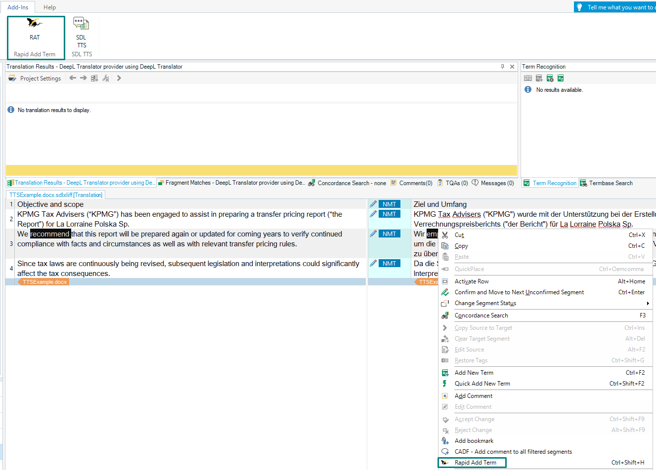This screenshot has height=470, width=656.
Task: Select QuickPlace in the context menu
Action: click(x=546, y=269)
